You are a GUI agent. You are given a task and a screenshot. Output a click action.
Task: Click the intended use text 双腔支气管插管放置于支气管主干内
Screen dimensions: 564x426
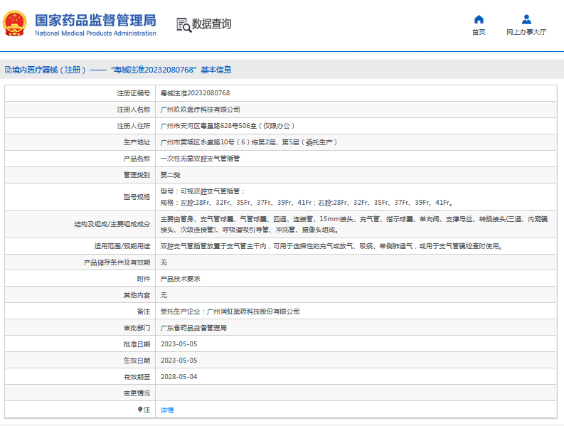tap(331, 246)
